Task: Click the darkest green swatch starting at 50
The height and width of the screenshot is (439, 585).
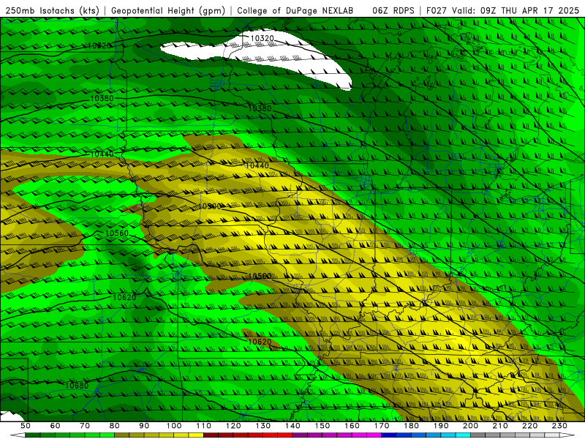Action: coord(33,435)
